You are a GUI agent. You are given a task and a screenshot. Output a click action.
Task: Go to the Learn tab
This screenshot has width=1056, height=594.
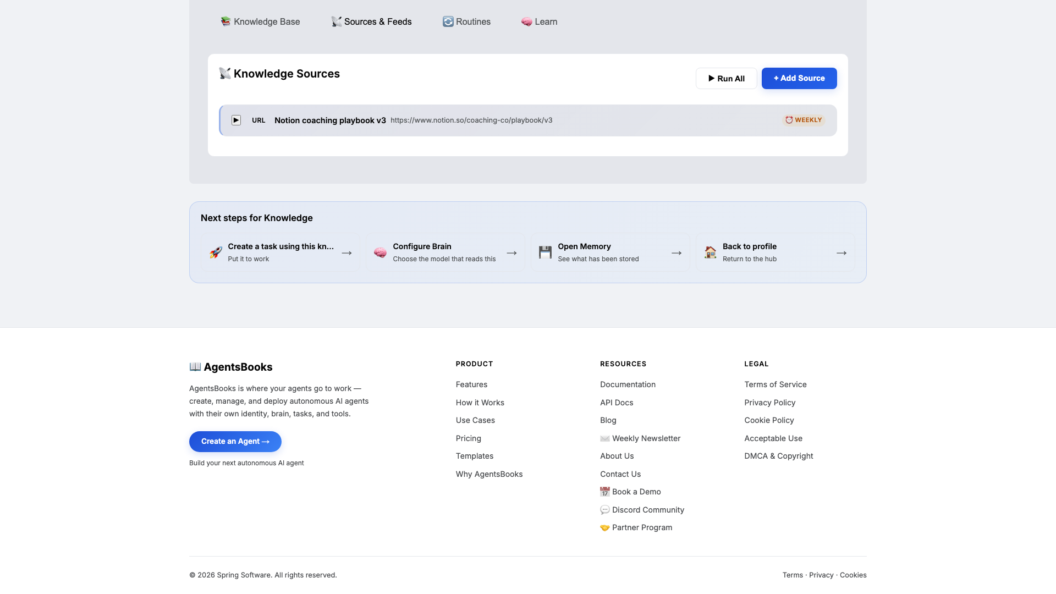[x=539, y=21]
